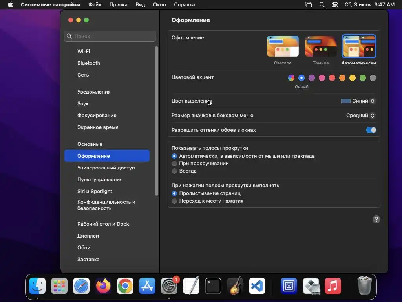
Task: Click the date and time in menu bar
Action: tap(369, 5)
